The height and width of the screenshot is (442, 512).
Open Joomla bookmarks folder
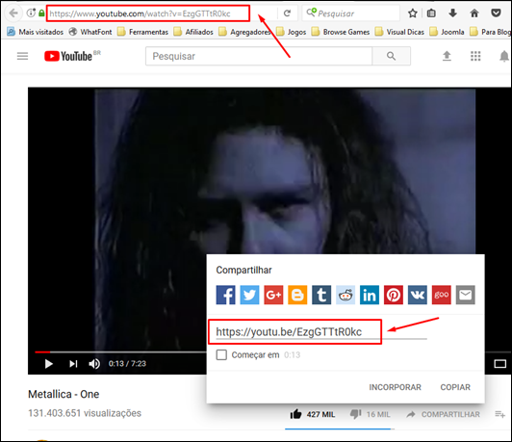pyautogui.click(x=447, y=32)
